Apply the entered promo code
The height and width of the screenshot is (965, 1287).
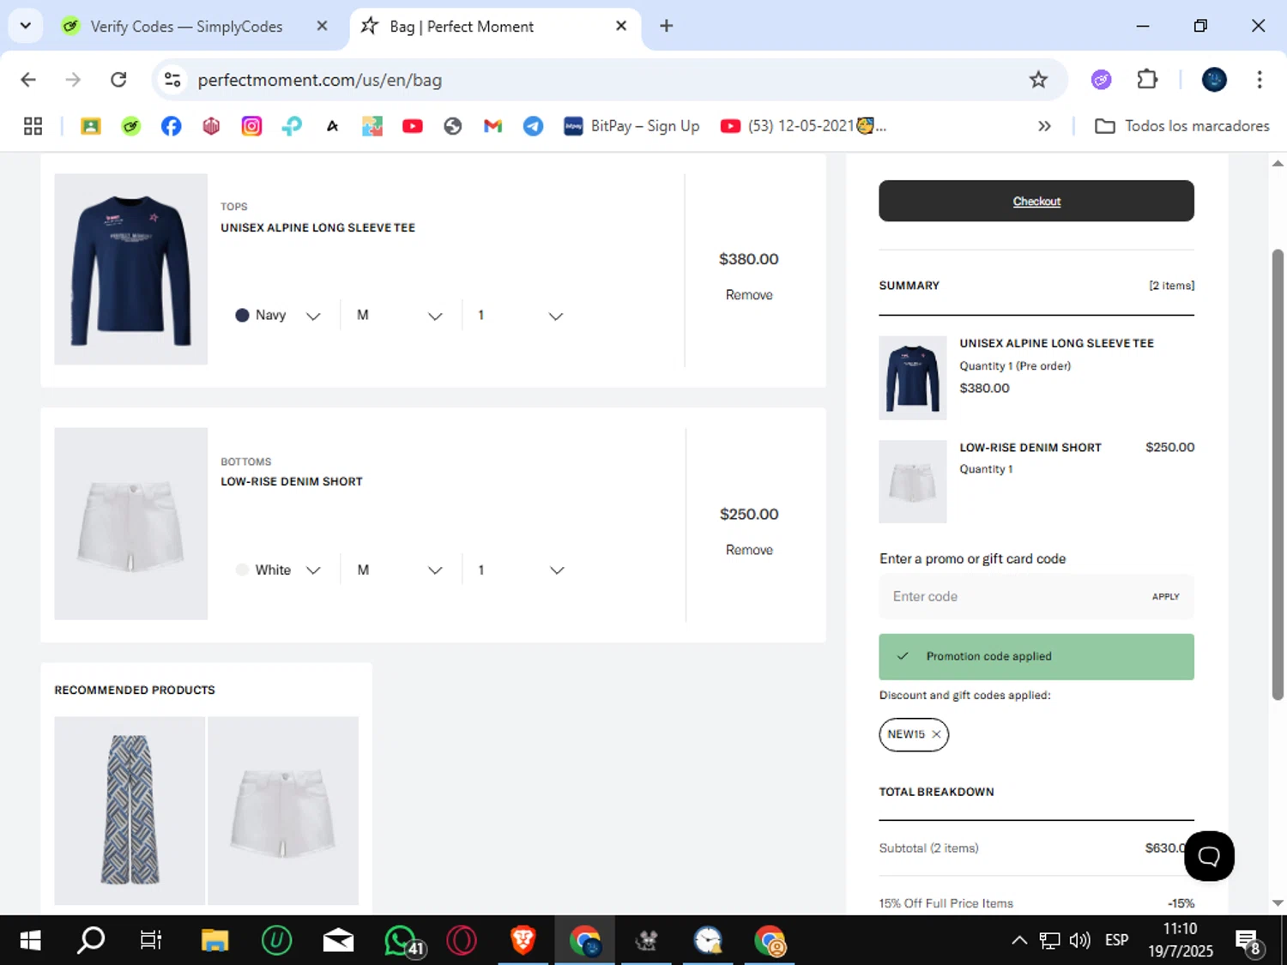[1165, 596]
